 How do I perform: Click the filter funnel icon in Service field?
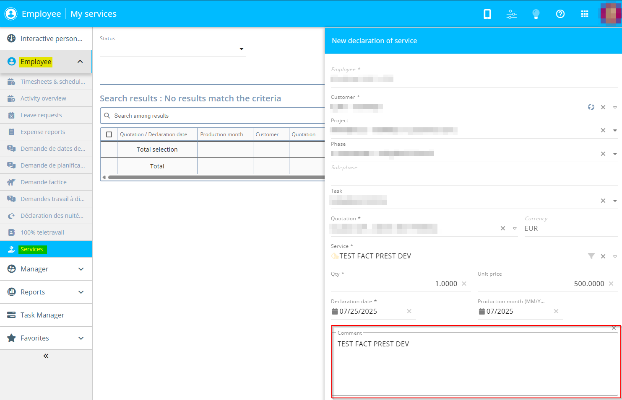[x=591, y=256]
